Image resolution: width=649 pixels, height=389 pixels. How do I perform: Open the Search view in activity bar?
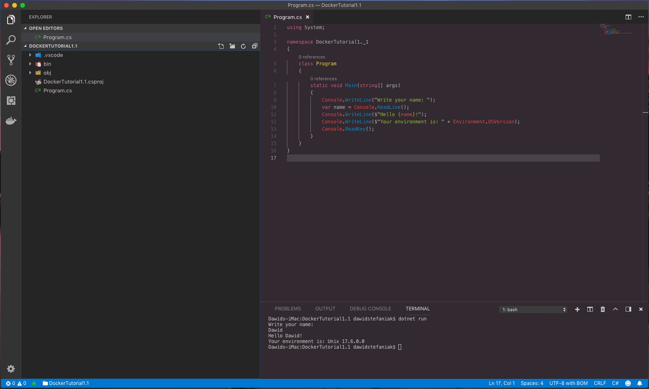click(x=11, y=40)
